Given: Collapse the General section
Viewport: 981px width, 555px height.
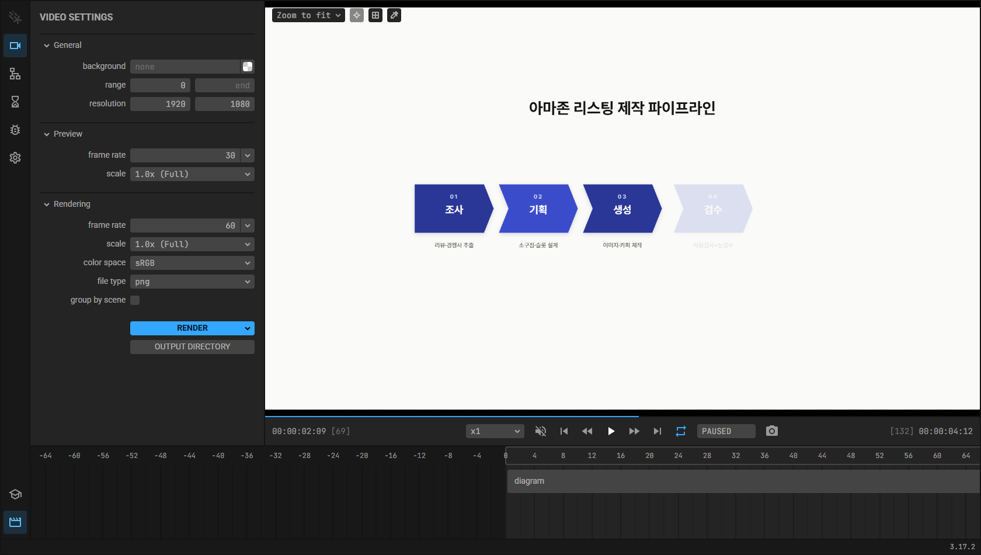Looking at the screenshot, I should [x=62, y=45].
